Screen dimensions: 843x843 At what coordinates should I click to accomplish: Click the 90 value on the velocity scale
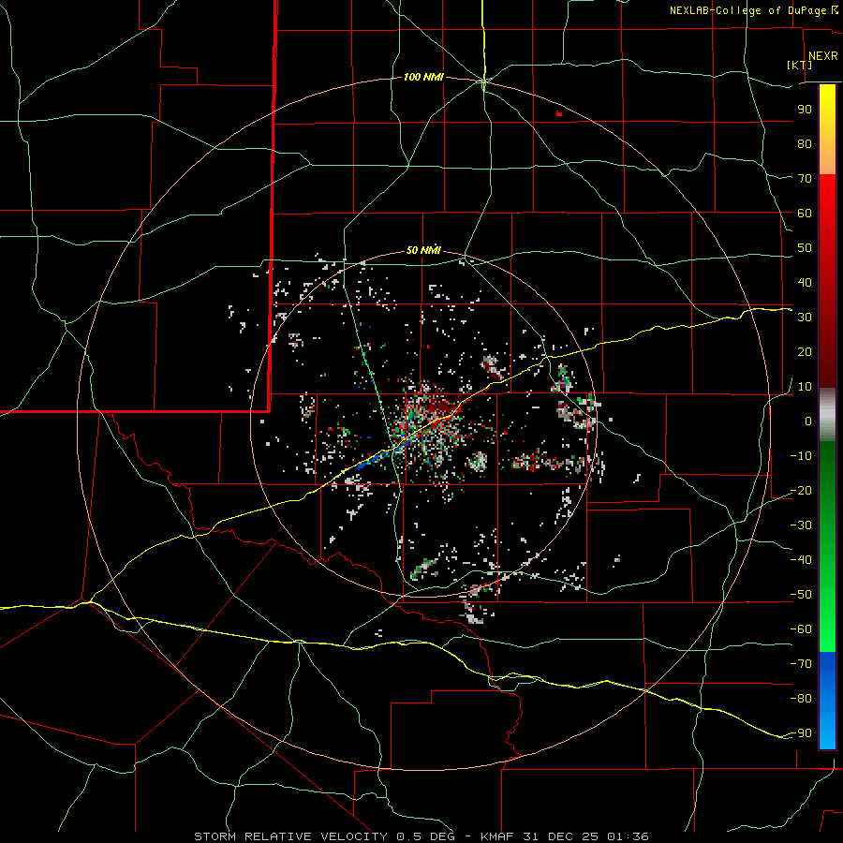(805, 110)
